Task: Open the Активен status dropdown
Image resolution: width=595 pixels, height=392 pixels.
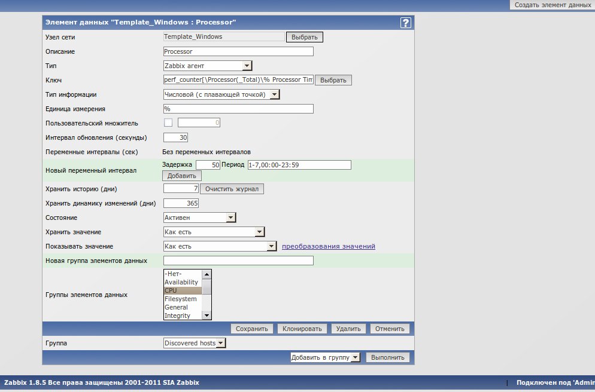Action: pos(200,218)
